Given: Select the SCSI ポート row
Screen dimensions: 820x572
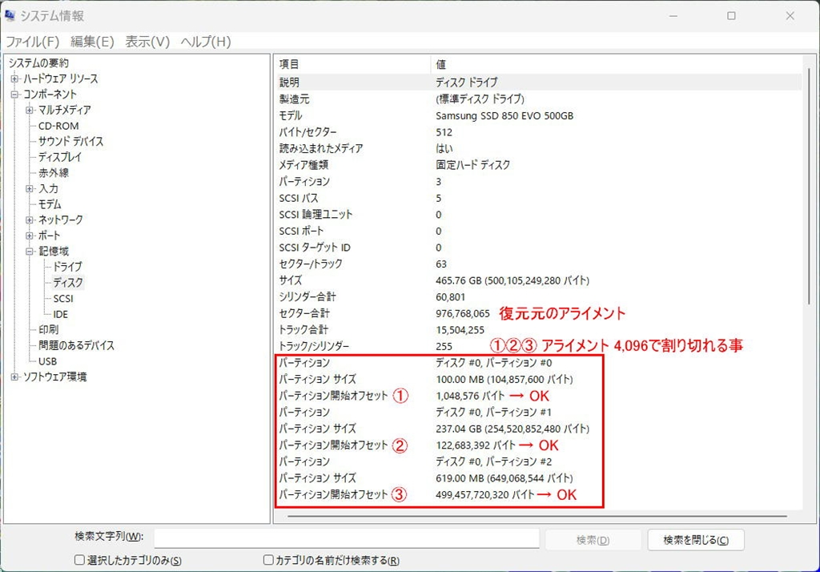Looking at the screenshot, I should tap(538, 231).
